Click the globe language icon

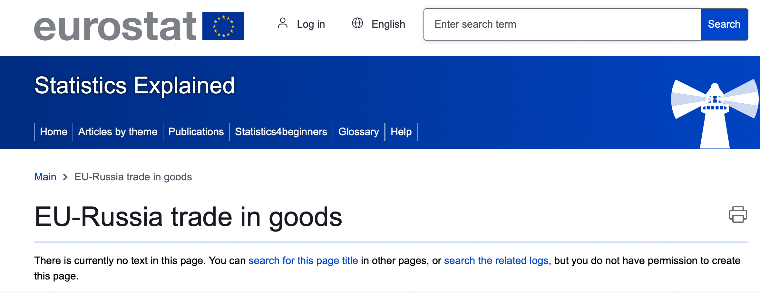pyautogui.click(x=357, y=23)
